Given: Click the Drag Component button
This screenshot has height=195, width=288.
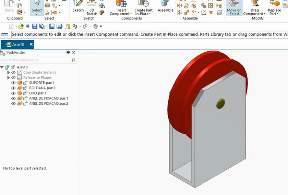Looking at the screenshot, I should [255, 12].
